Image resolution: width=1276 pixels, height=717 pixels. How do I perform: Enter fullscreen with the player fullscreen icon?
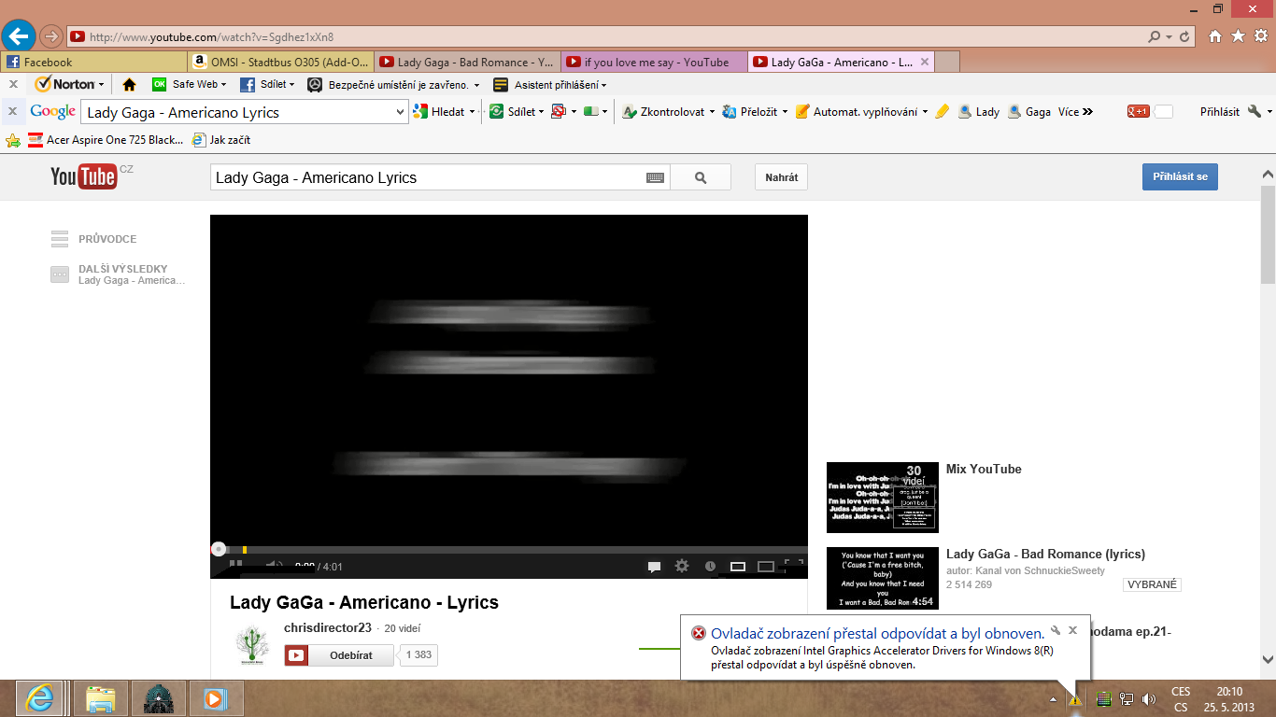pos(794,565)
